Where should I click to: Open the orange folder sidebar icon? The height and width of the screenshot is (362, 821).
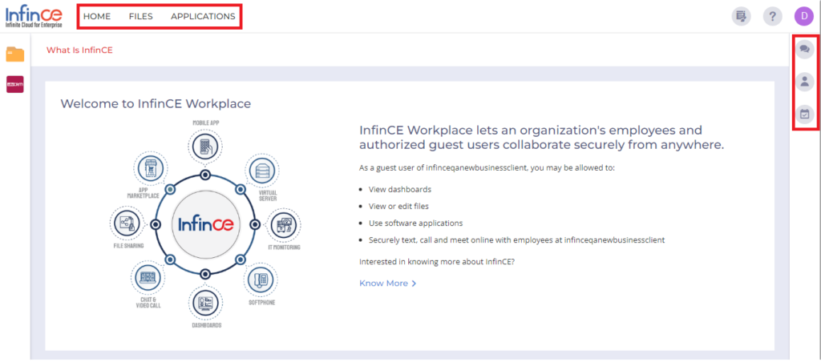point(15,54)
